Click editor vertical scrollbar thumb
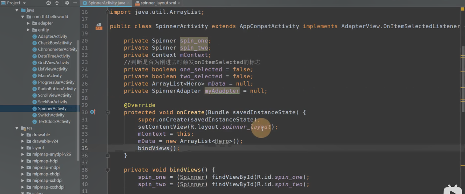 (463, 79)
